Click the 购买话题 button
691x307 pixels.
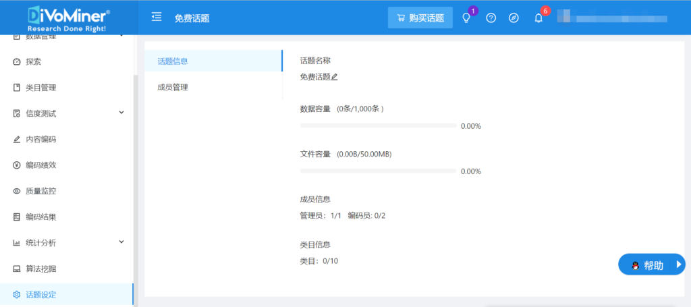(420, 18)
